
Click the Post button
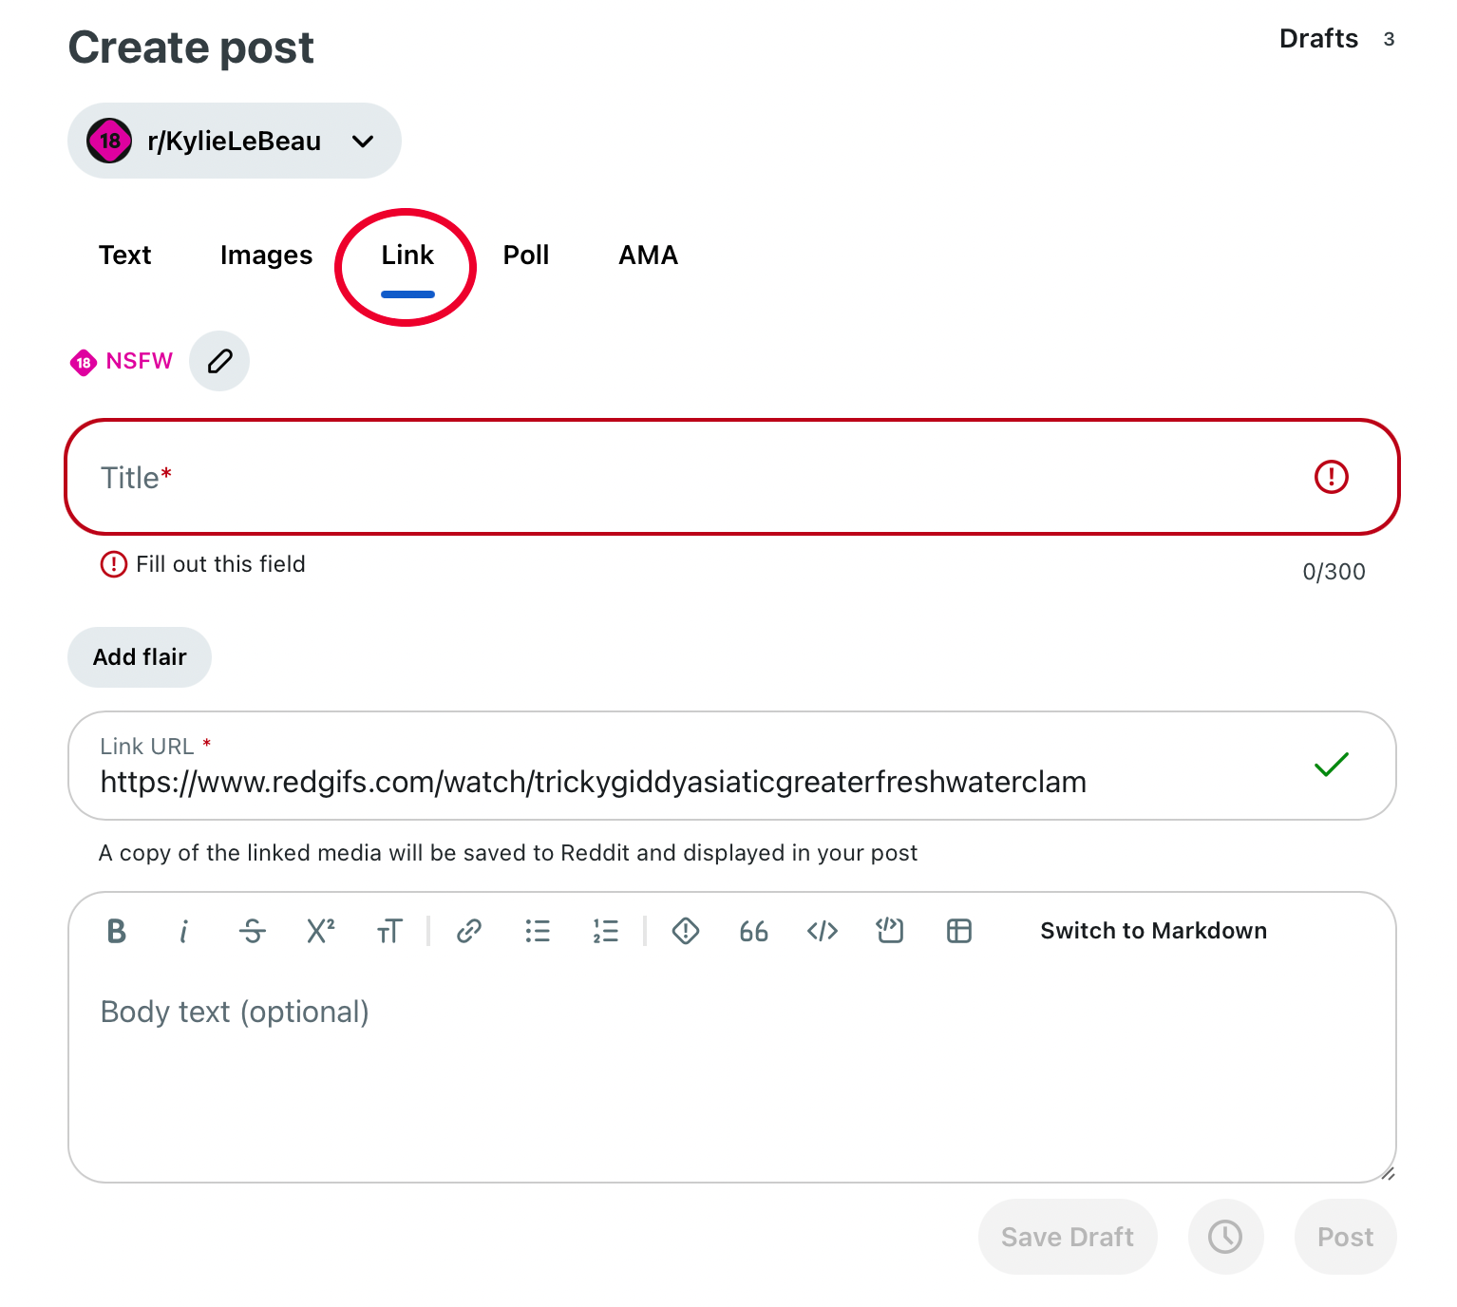pyautogui.click(x=1345, y=1237)
